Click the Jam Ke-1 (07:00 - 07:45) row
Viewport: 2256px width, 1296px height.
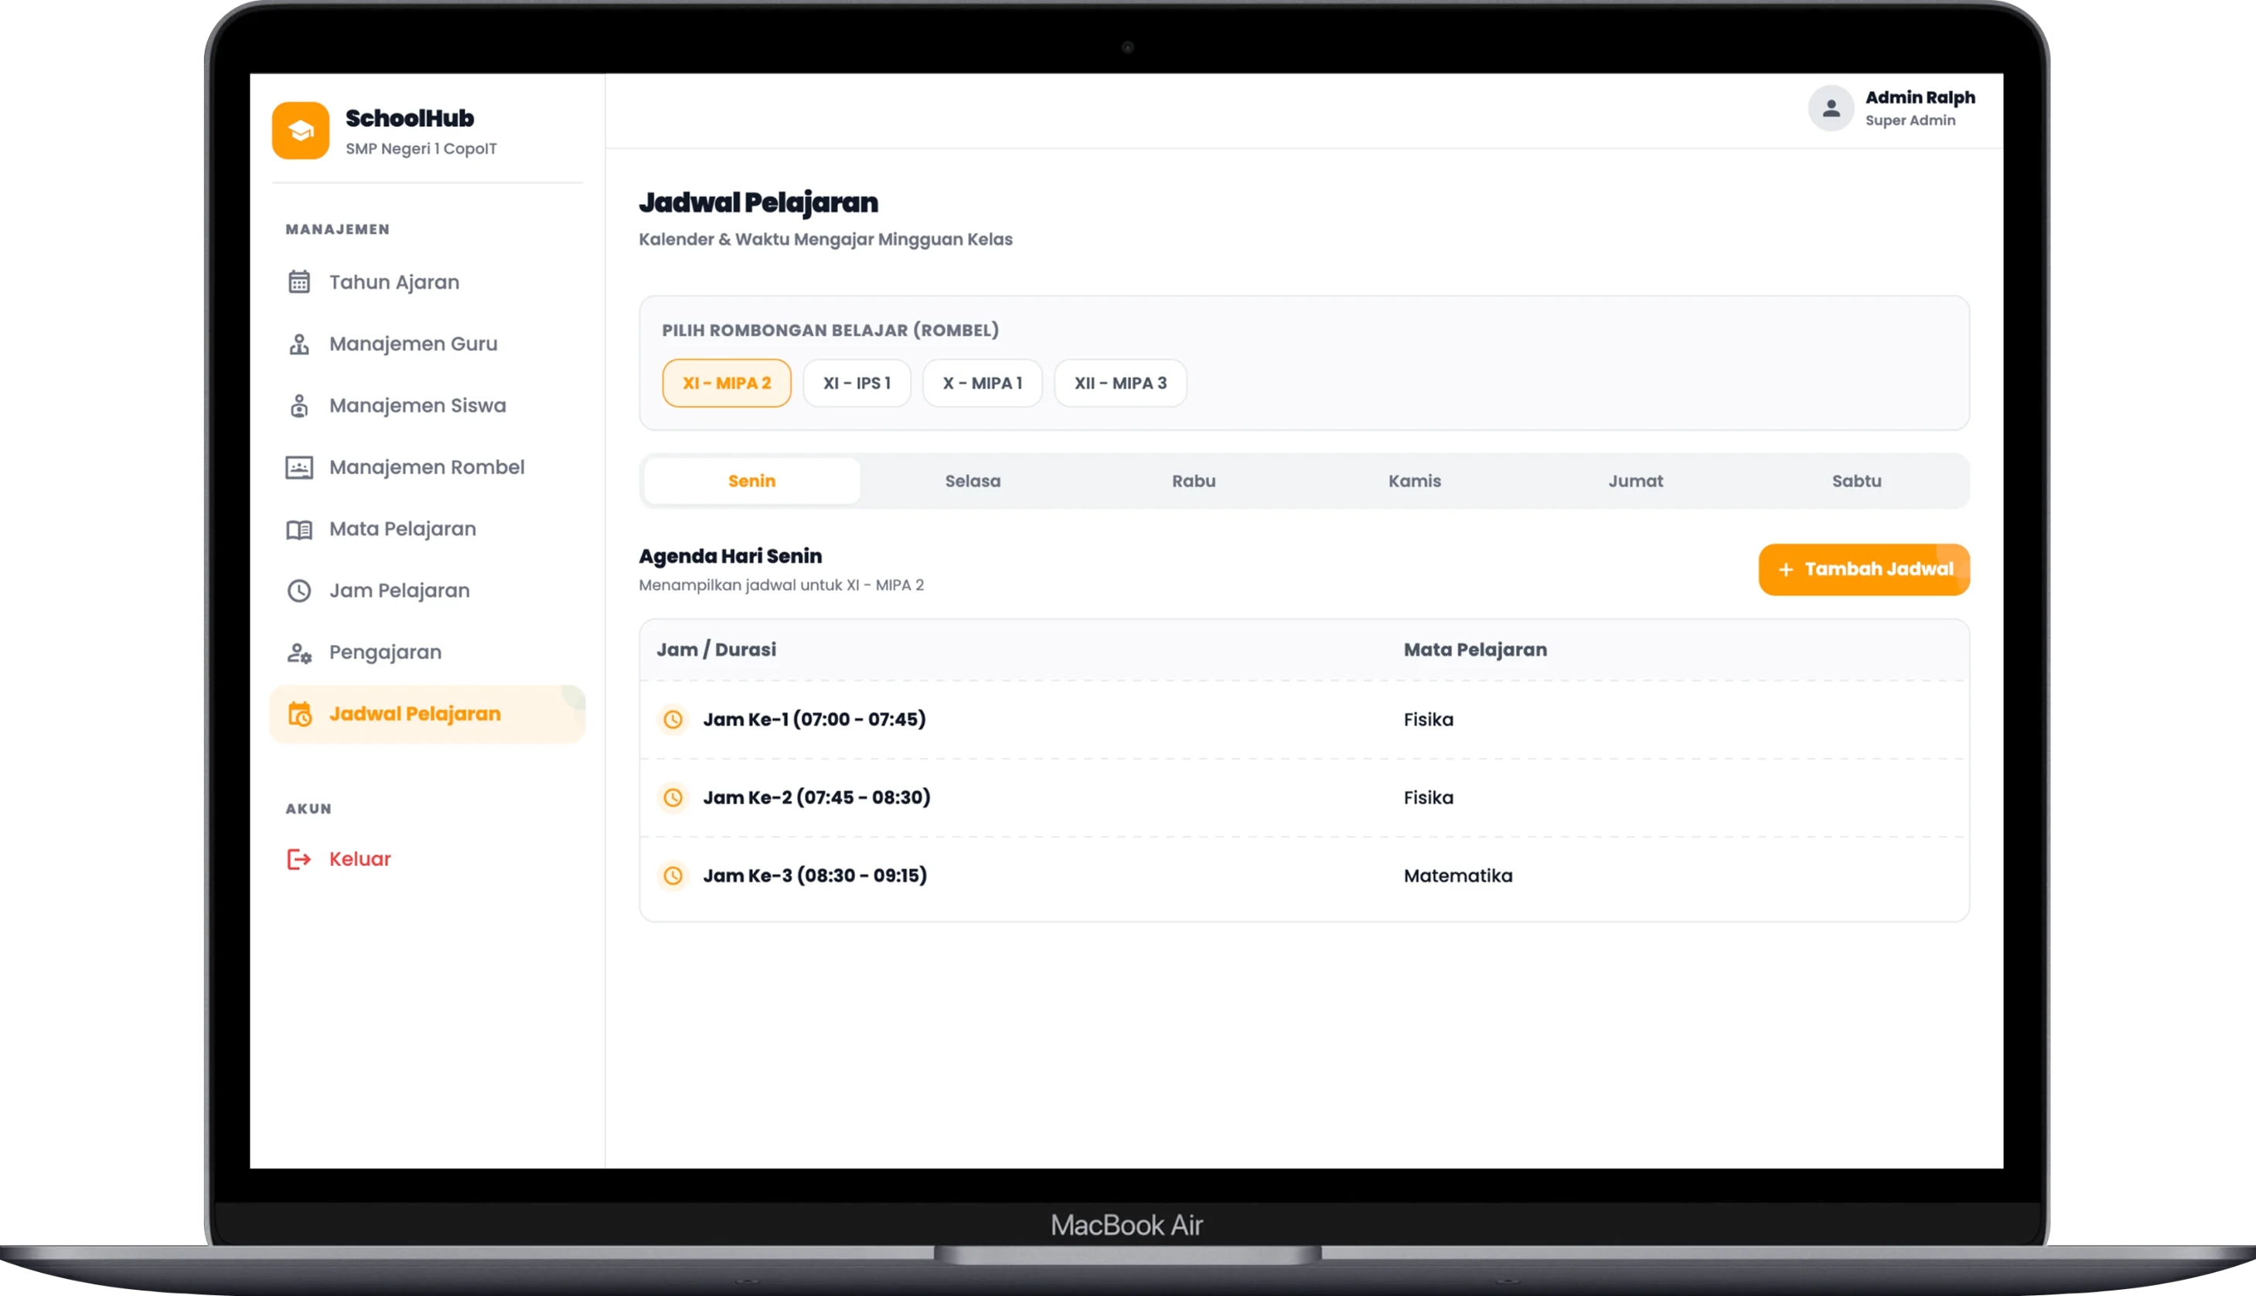[x=1304, y=719]
